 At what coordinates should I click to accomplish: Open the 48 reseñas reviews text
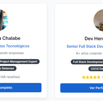click(x=10, y=77)
